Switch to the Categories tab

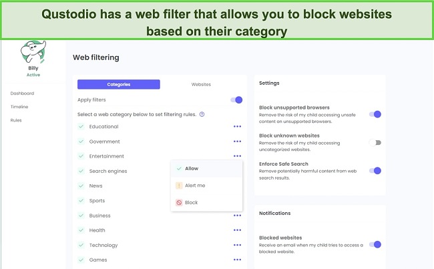(119, 84)
